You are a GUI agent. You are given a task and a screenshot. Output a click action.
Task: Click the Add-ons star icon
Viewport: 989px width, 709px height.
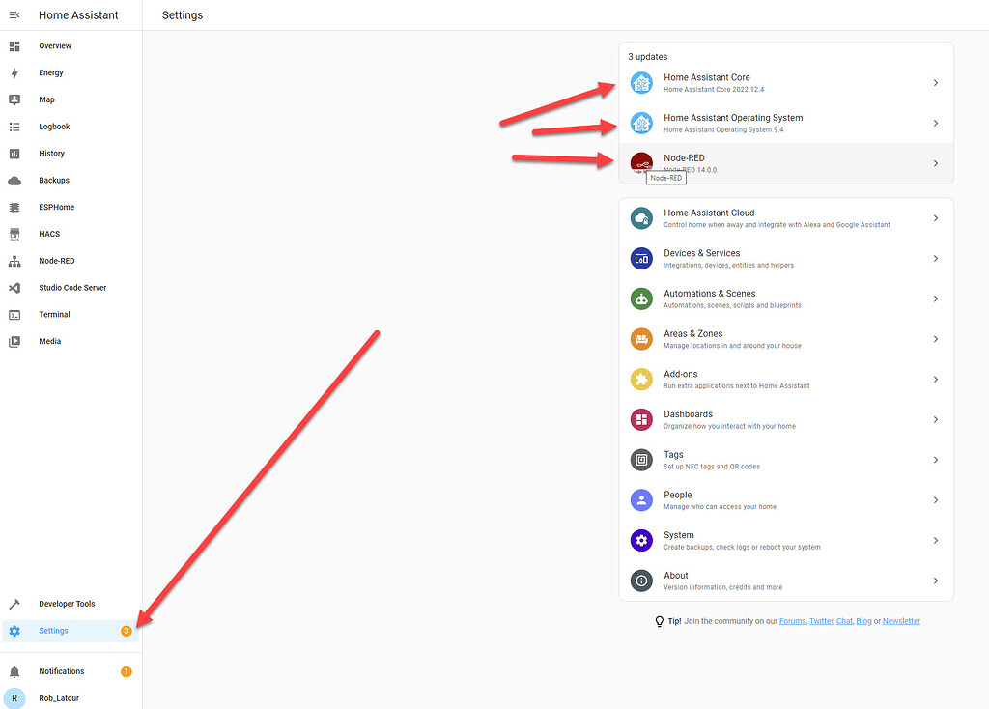(641, 379)
